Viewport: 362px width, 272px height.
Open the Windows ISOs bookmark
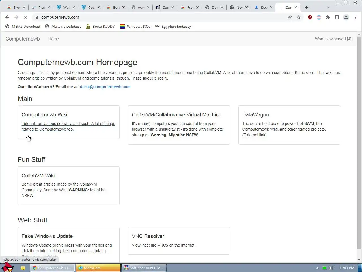pos(135,26)
